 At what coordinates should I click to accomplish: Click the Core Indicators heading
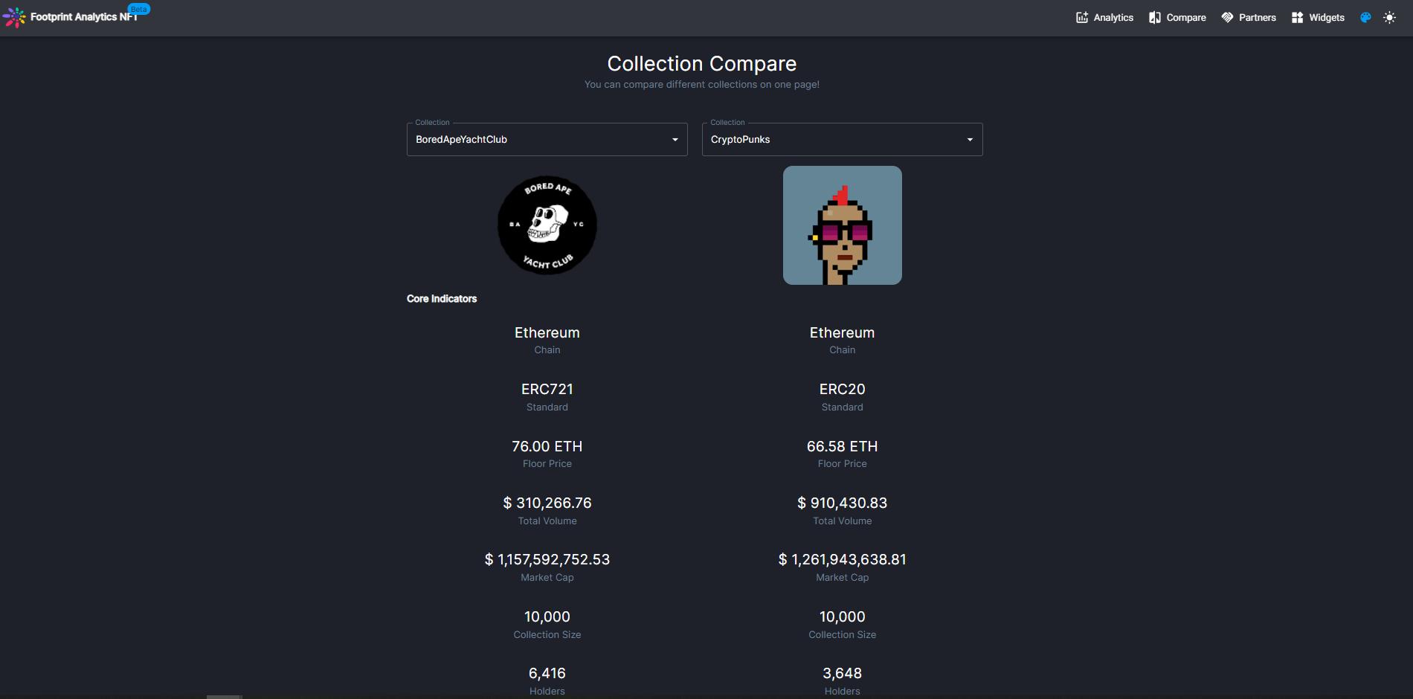(442, 299)
